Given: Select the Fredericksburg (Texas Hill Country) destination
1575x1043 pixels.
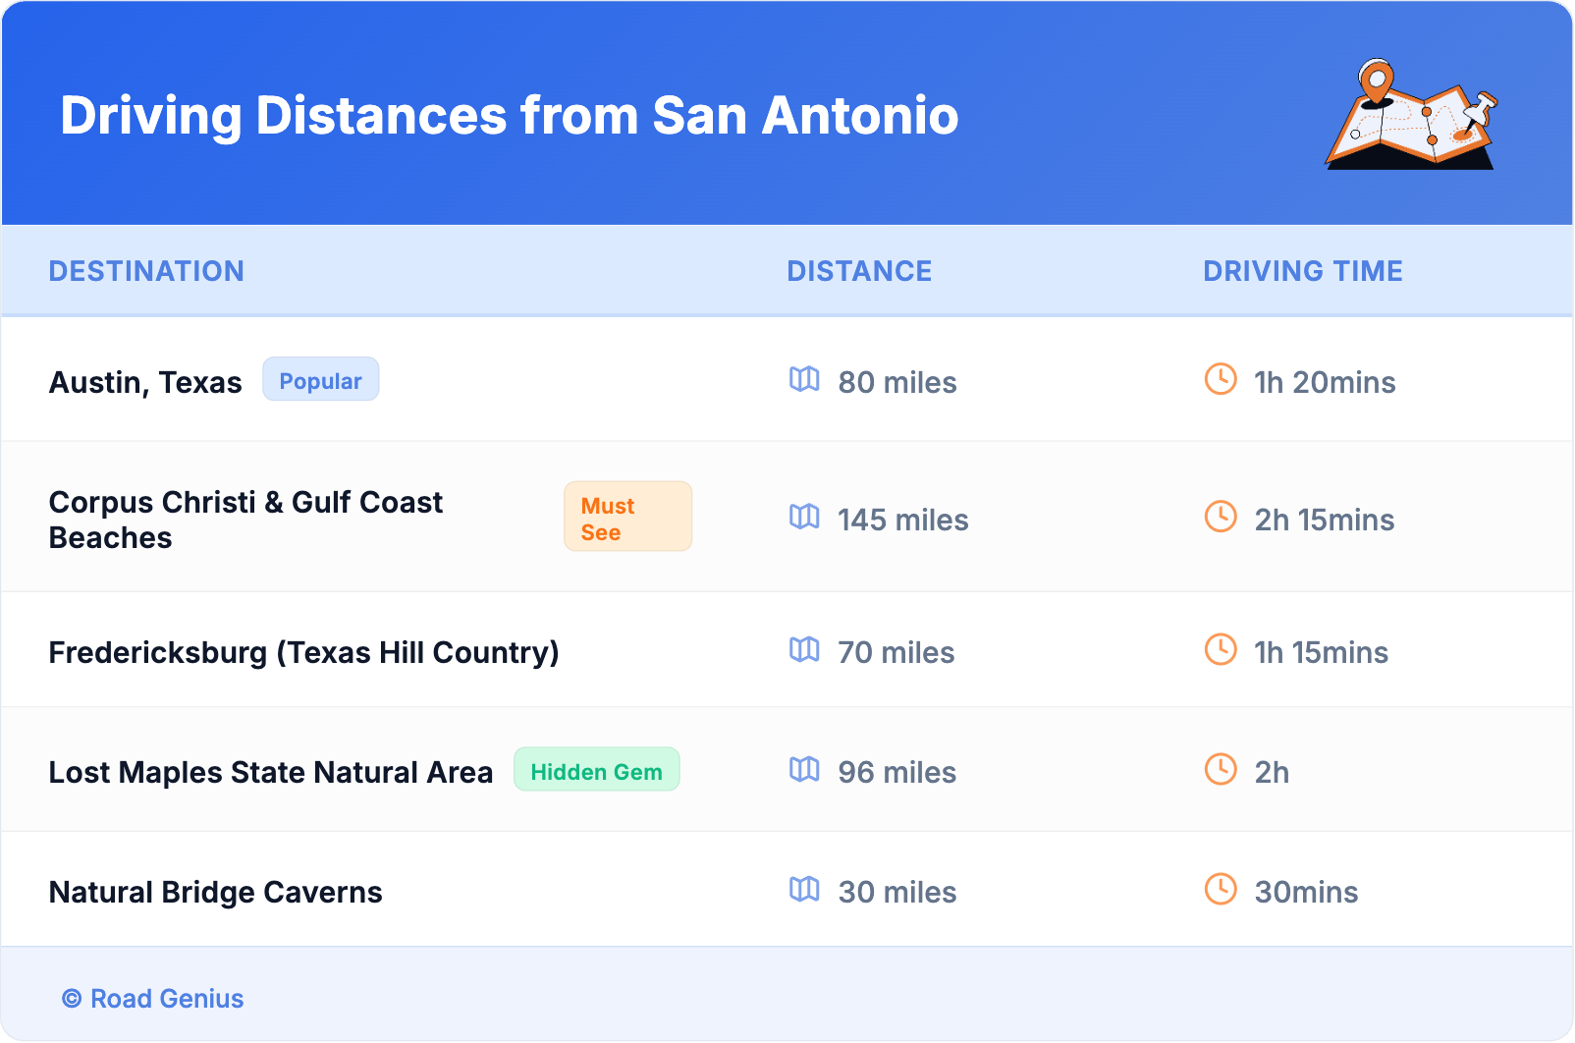Looking at the screenshot, I should (303, 652).
